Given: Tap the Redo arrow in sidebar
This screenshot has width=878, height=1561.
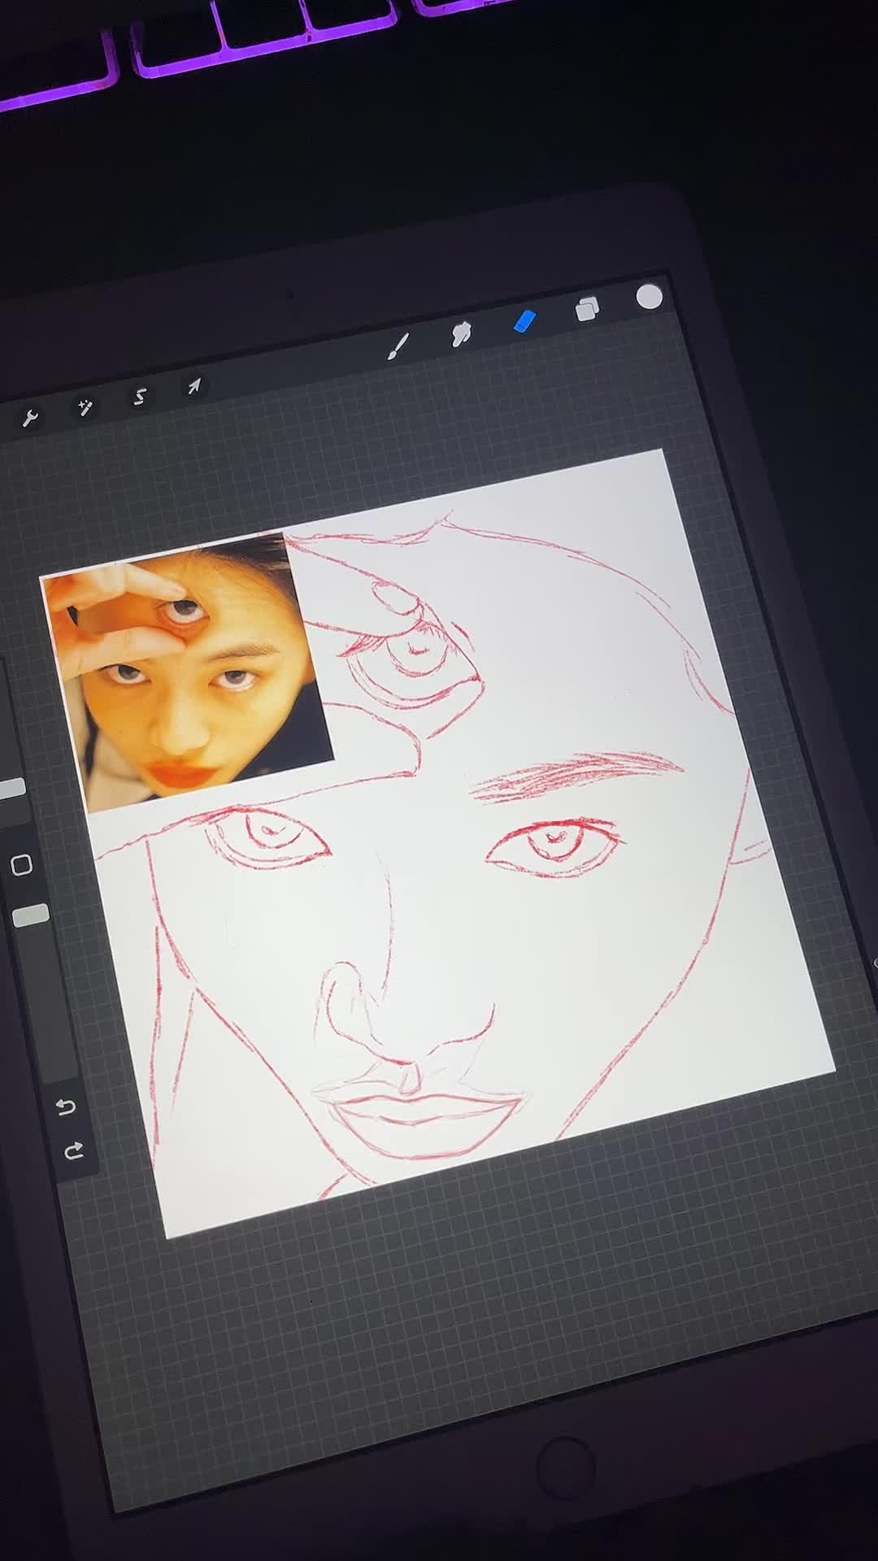Looking at the screenshot, I should (x=73, y=1150).
